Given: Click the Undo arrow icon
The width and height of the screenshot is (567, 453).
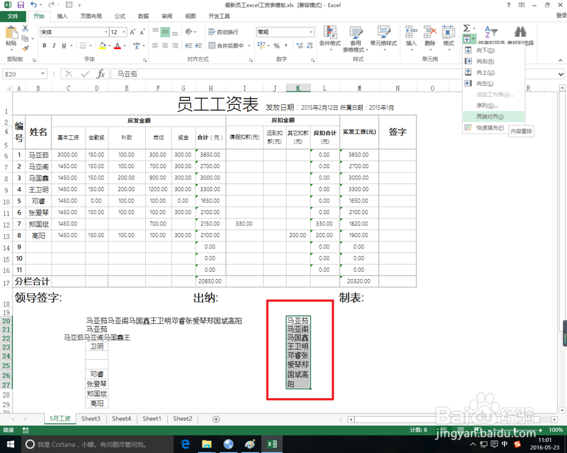Looking at the screenshot, I should coord(33,5).
